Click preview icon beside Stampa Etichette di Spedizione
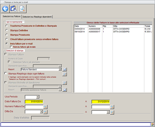 (65, 83)
